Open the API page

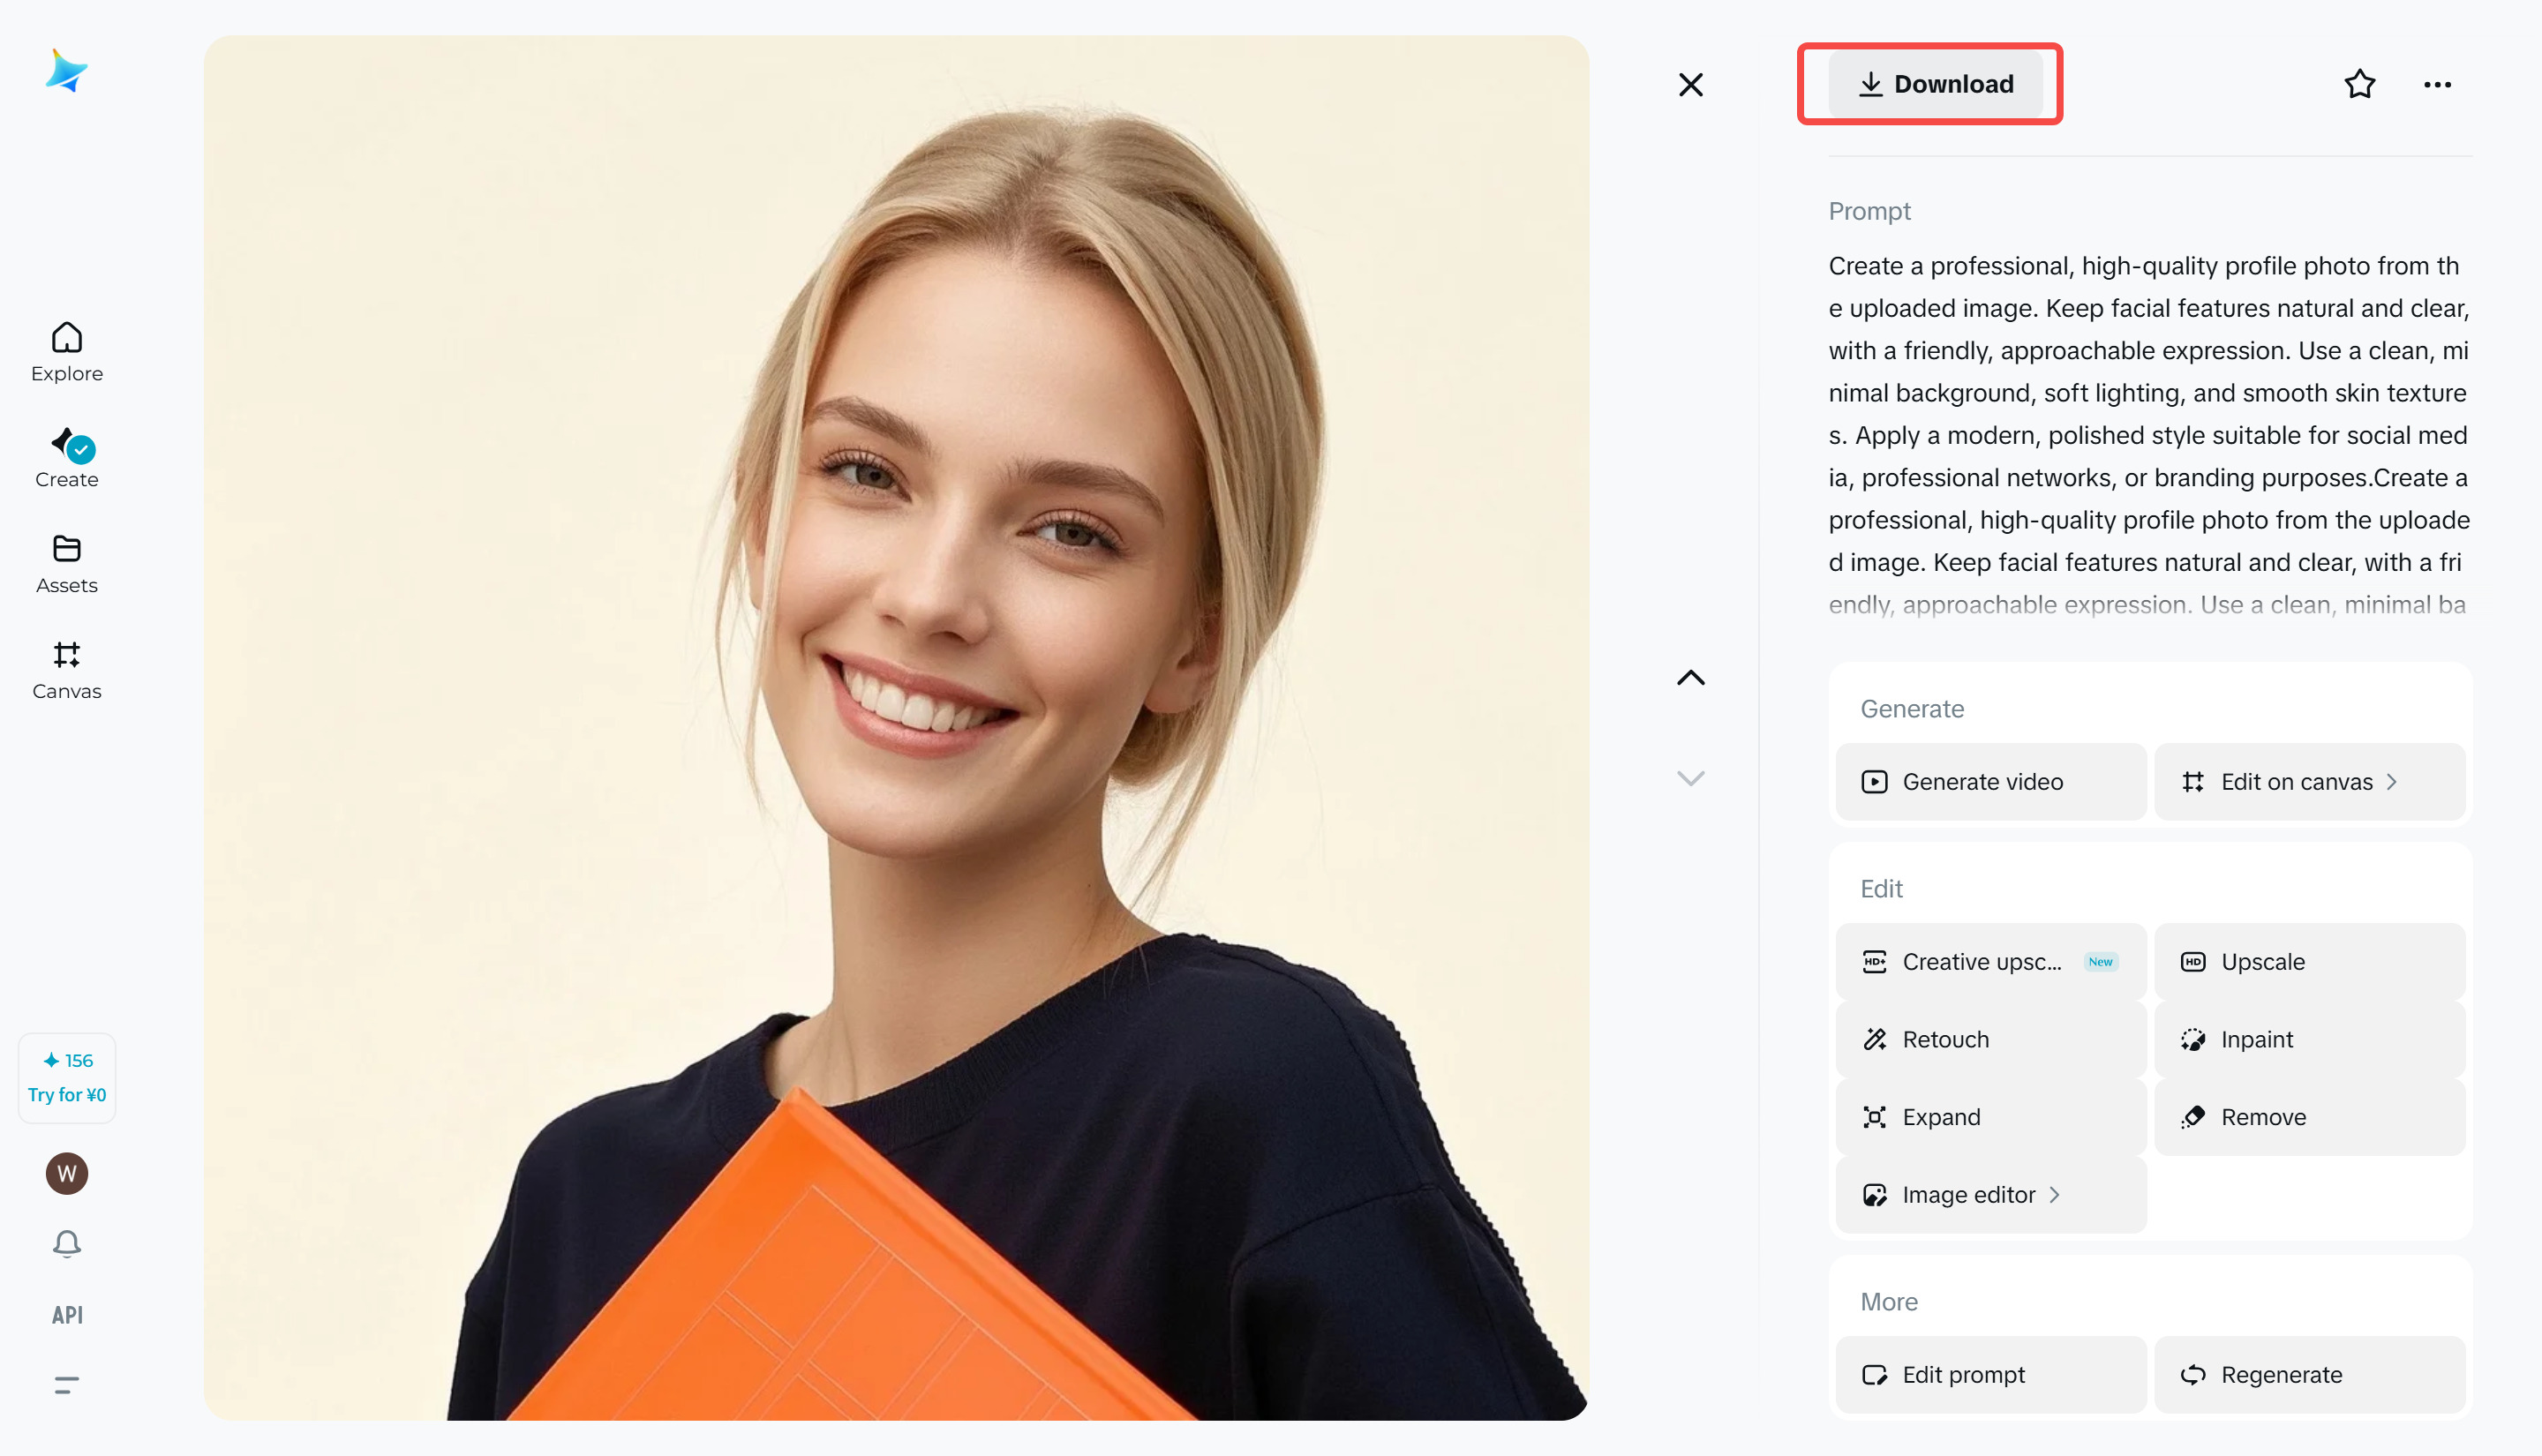(x=66, y=1314)
